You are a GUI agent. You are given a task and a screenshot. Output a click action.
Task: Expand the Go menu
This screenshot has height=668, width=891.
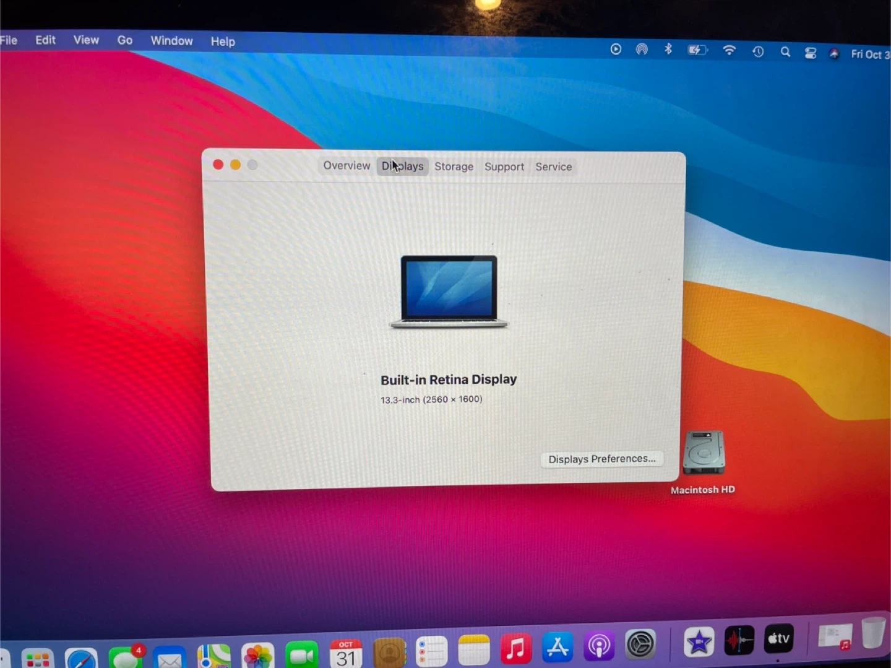pyautogui.click(x=124, y=40)
